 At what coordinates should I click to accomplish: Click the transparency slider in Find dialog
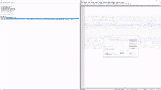(x=134, y=54)
